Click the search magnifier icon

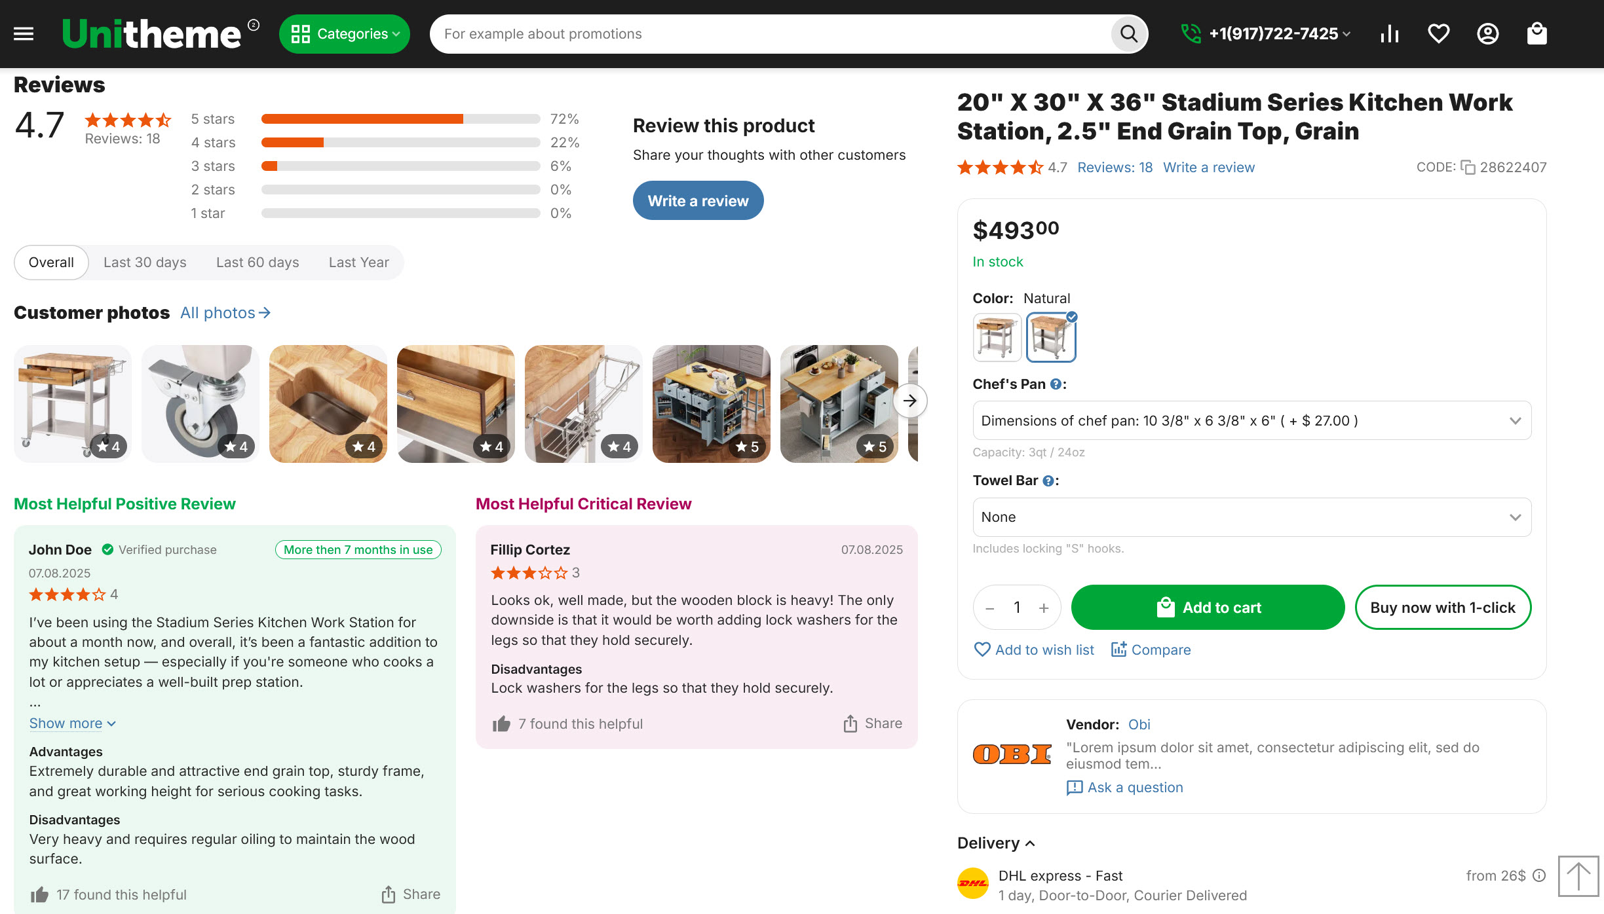point(1128,34)
